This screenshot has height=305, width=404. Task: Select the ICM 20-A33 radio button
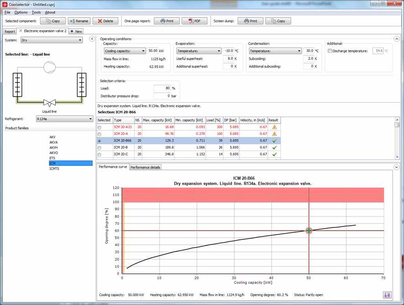click(x=99, y=127)
